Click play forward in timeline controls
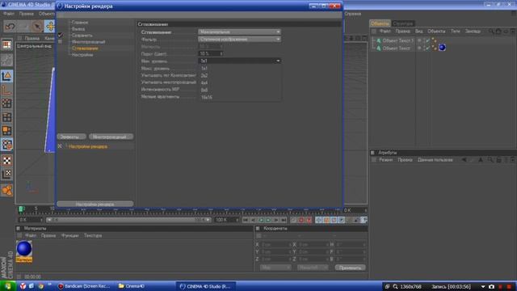The height and width of the screenshot is (291, 517). [268, 220]
